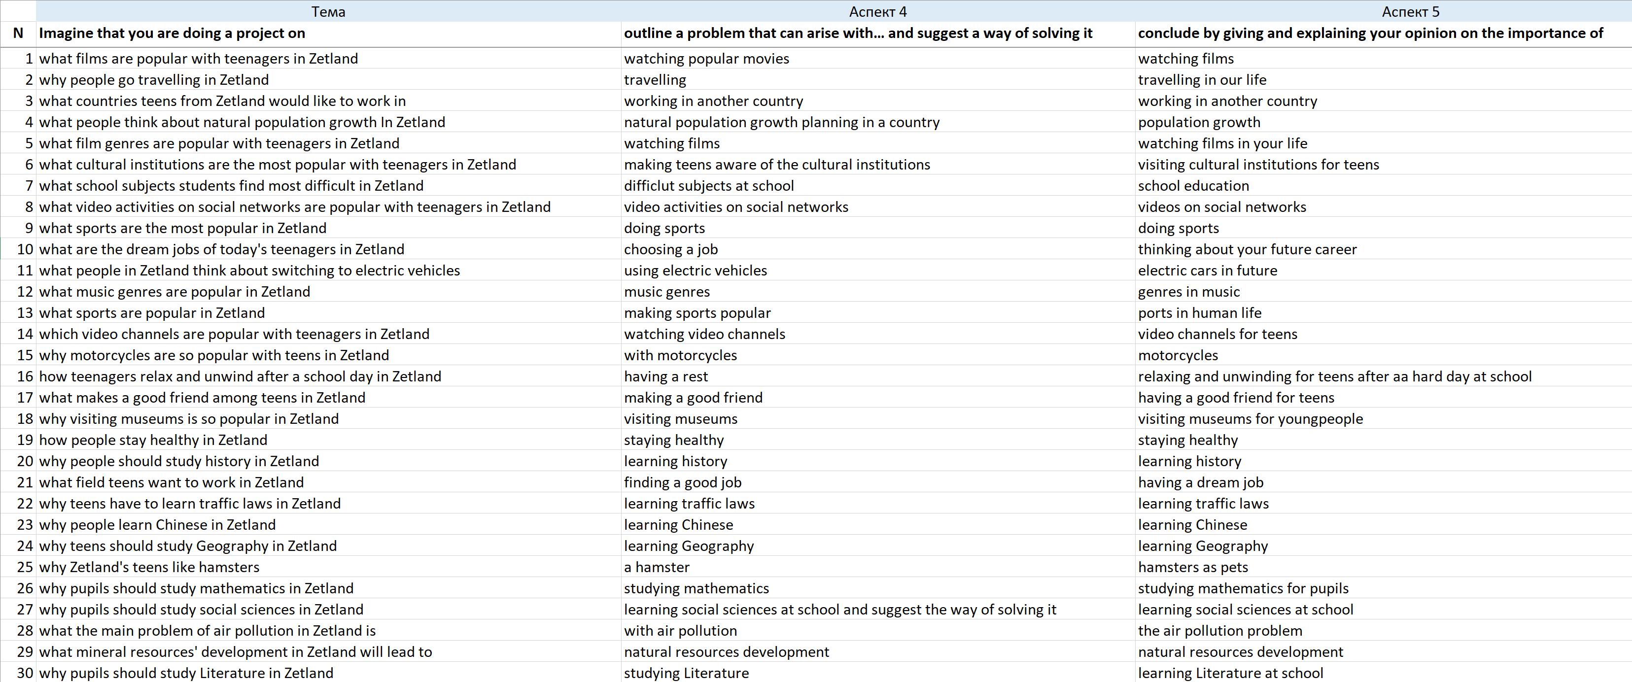
Task: Click 'learning social sciences at school and suggest the way' cell
Action: tap(877, 610)
